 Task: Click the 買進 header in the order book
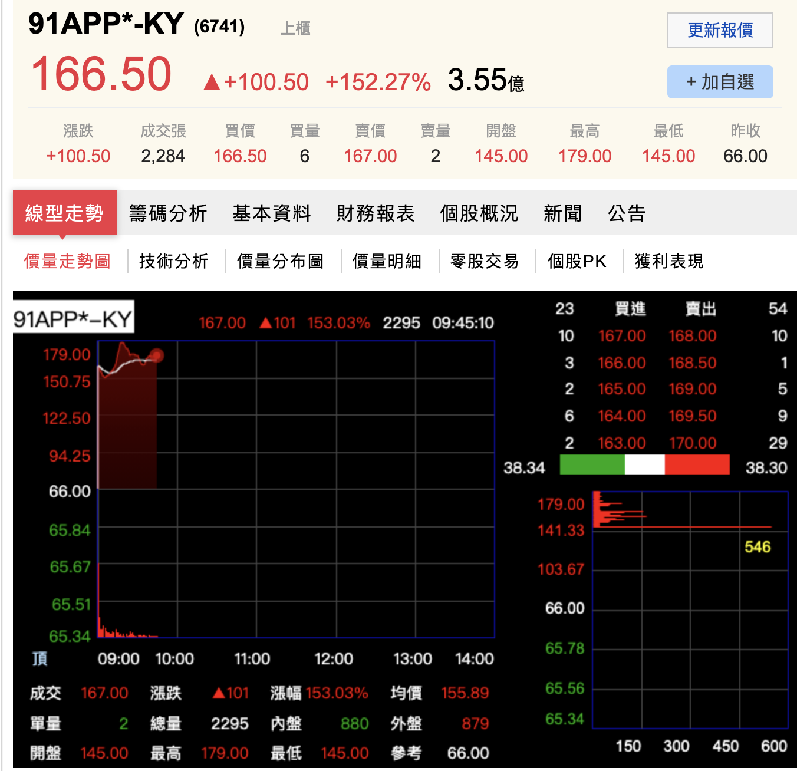(x=630, y=309)
